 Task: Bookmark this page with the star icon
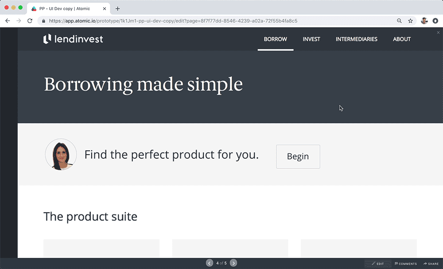[x=411, y=21]
